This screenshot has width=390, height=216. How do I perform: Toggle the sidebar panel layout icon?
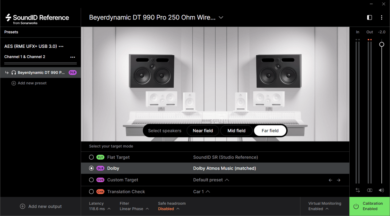[369, 18]
